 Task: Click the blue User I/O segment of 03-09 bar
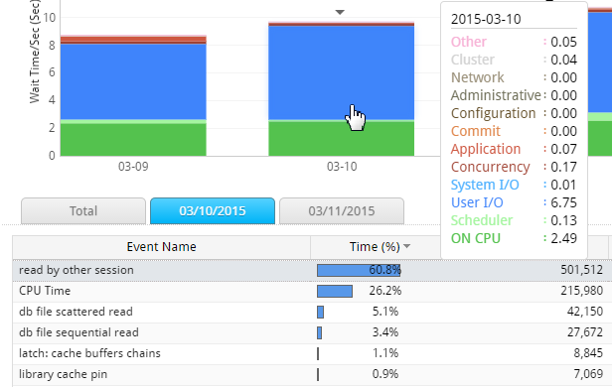click(133, 81)
